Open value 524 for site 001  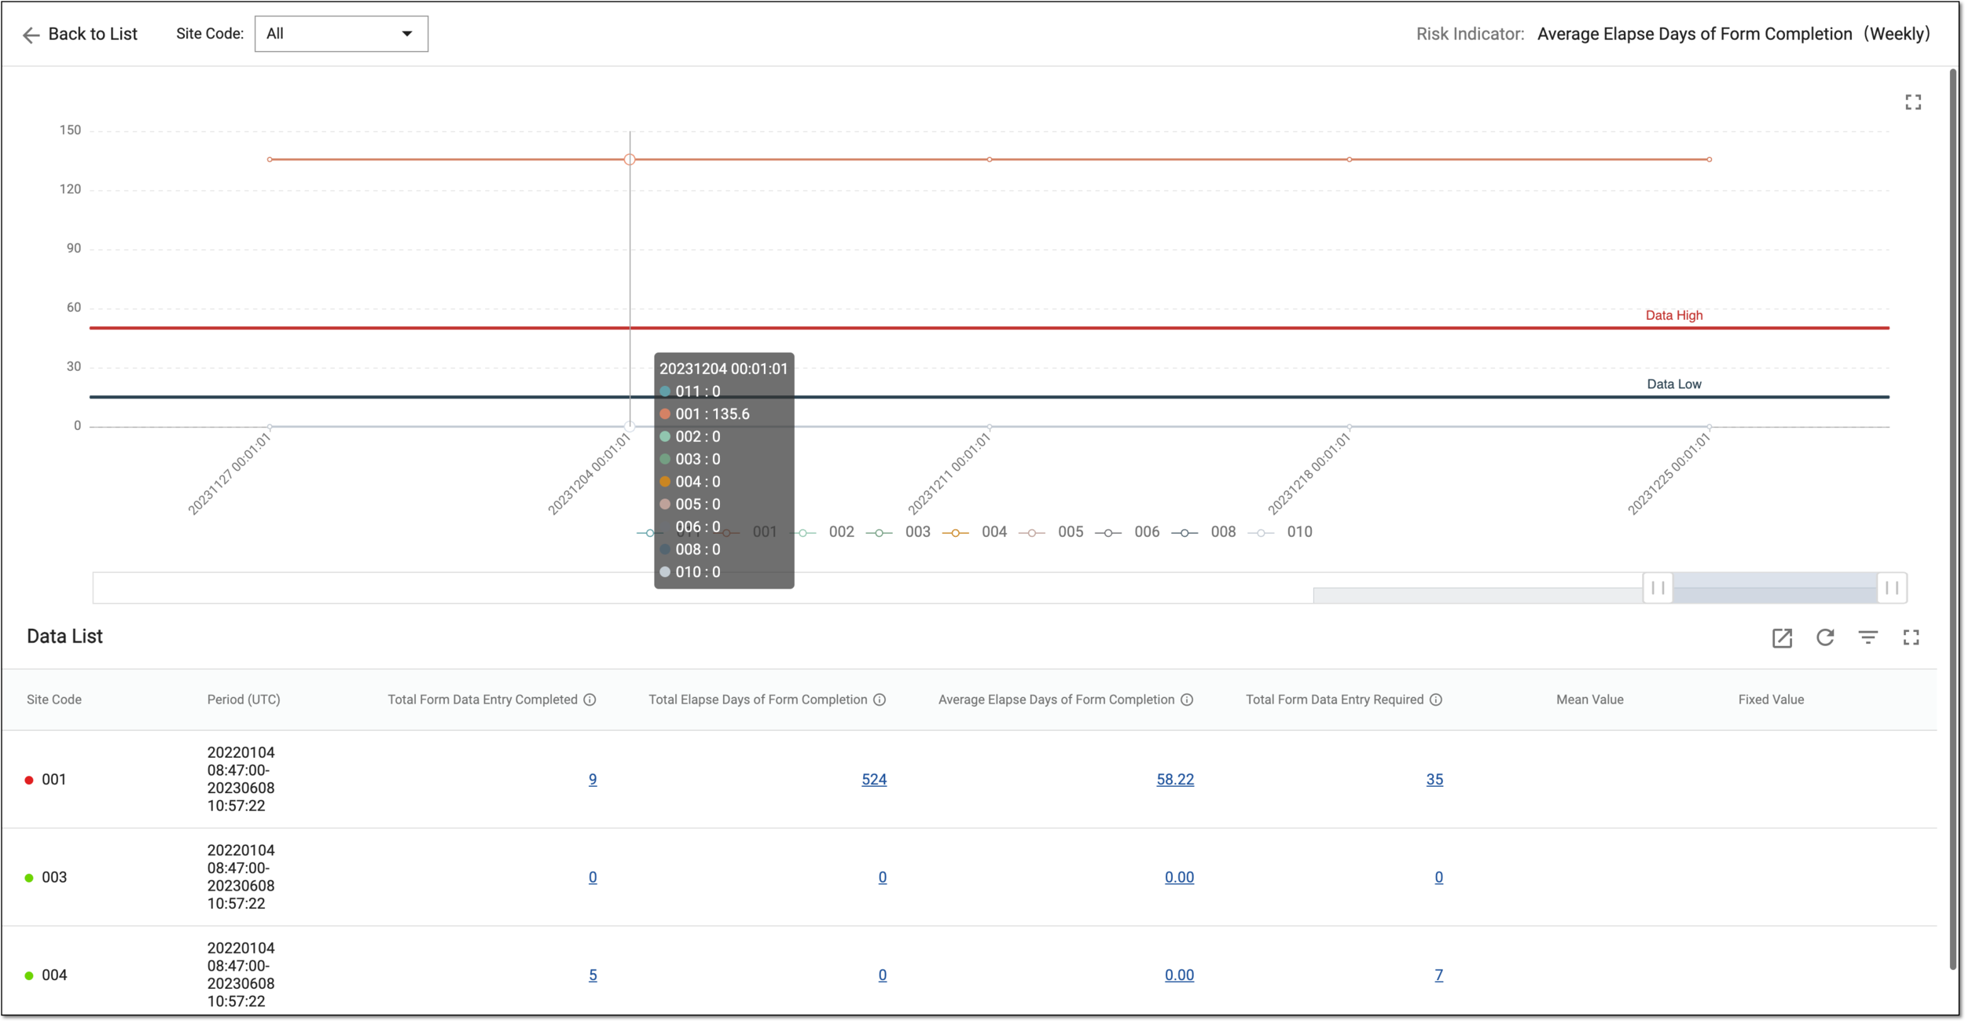[x=874, y=780]
